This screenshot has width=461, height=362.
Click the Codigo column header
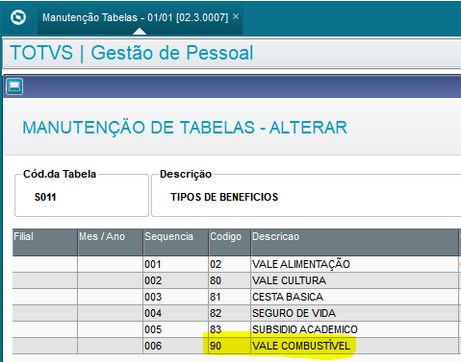[x=229, y=242]
